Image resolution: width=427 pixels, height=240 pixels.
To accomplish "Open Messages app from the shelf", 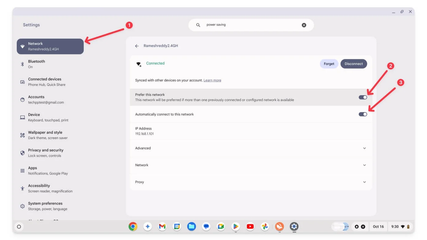I will pos(206,226).
